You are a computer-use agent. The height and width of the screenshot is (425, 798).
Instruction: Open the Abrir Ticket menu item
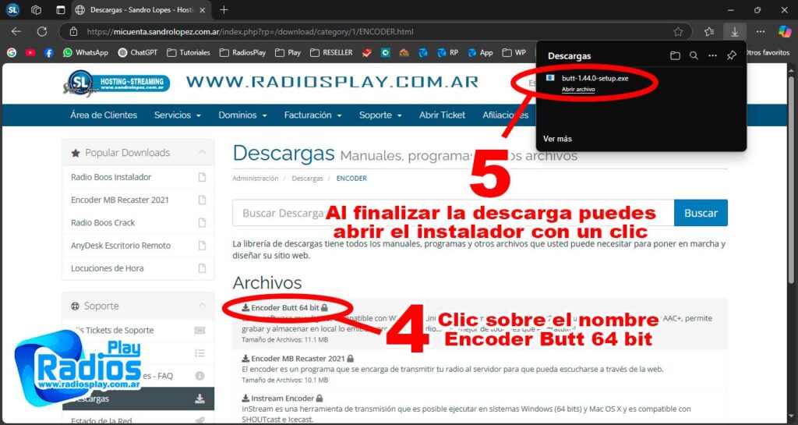click(x=443, y=115)
